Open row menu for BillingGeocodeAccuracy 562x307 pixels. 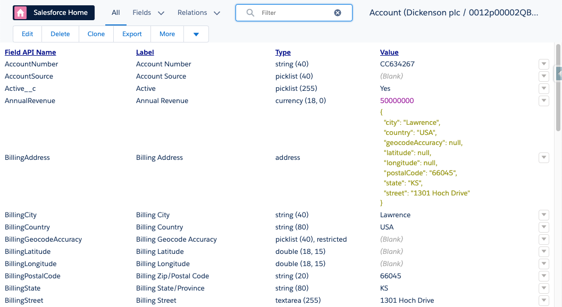click(x=544, y=240)
